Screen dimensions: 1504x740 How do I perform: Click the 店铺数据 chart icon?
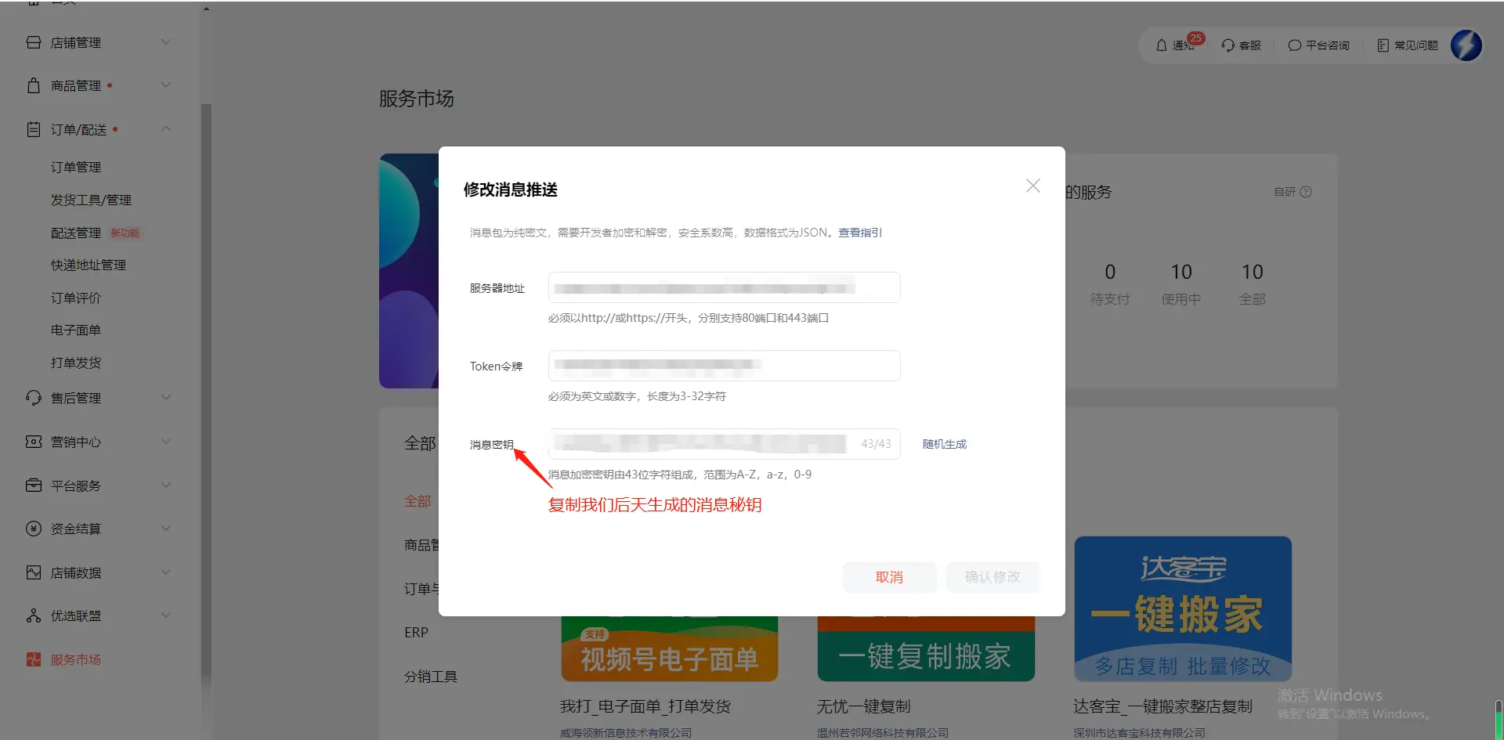coord(33,572)
